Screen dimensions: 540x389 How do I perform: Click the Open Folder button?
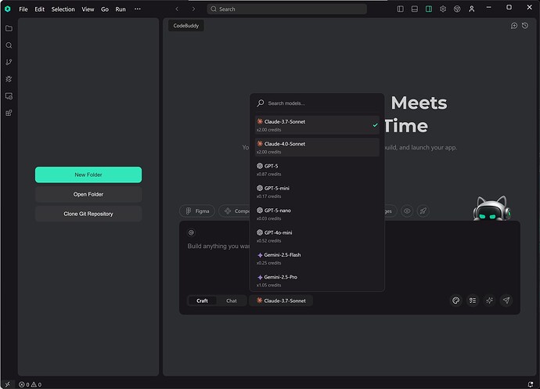pyautogui.click(x=88, y=194)
